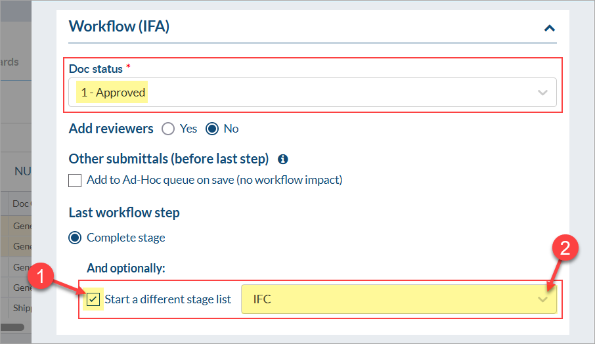Screen dimensions: 595x344
Task: Check Add to Ad-Hoc queue on save
Action: (76, 180)
